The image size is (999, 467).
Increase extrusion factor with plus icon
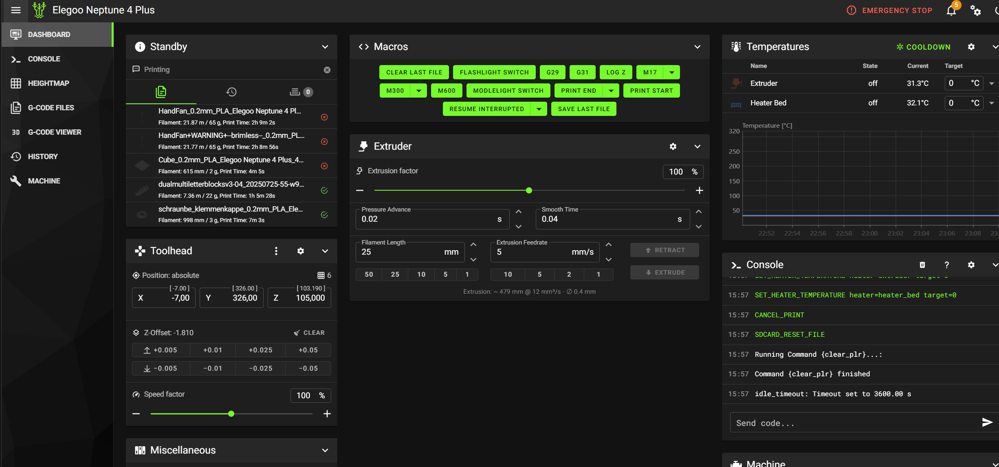click(700, 190)
